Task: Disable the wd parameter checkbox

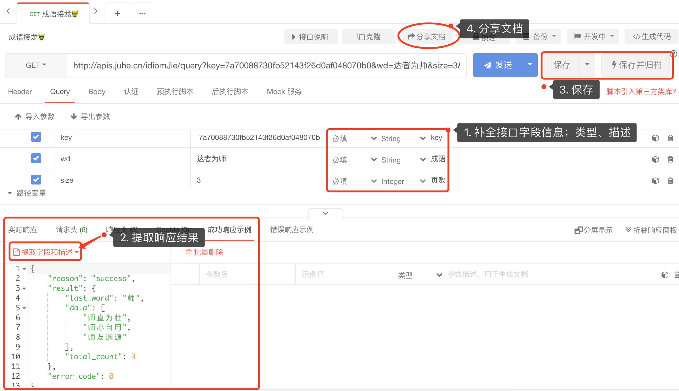Action: click(36, 158)
